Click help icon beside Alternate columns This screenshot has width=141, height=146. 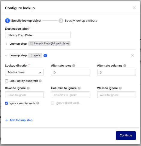click(x=125, y=66)
